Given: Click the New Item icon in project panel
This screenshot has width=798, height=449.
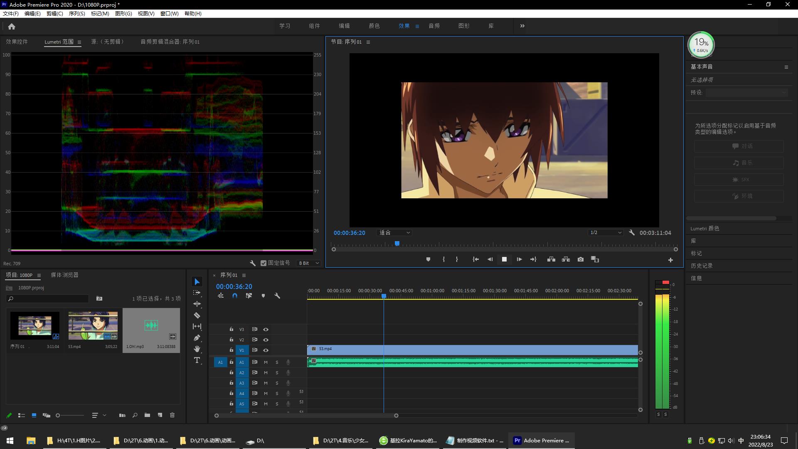Looking at the screenshot, I should pos(160,415).
